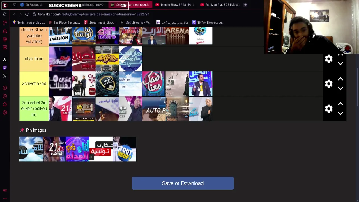
Task: Open The Place Beyond... bookmark
Action: (64, 22)
